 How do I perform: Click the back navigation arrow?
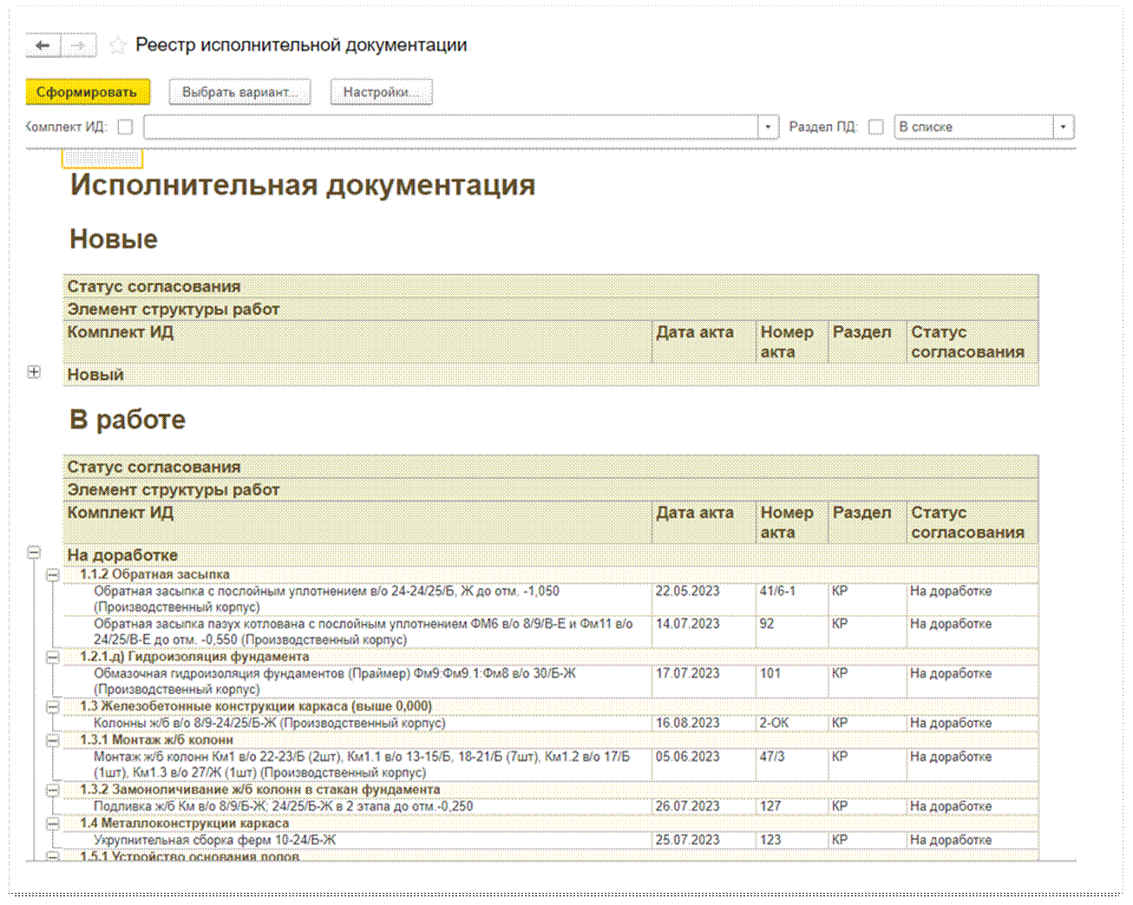point(43,46)
